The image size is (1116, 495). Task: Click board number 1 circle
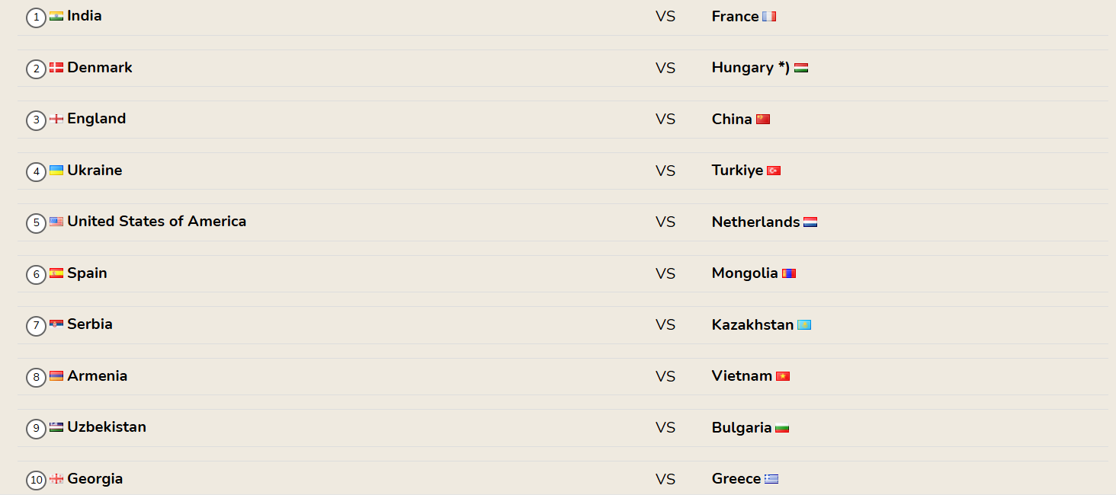point(36,17)
